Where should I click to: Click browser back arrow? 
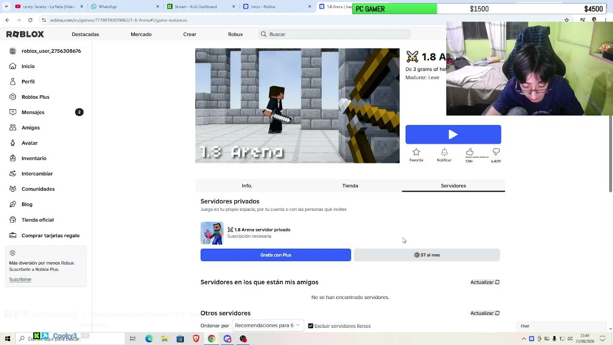point(7,20)
